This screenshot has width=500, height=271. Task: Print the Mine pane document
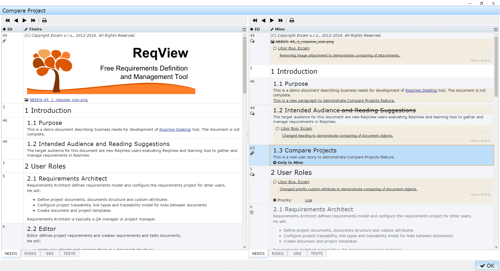coord(292,20)
